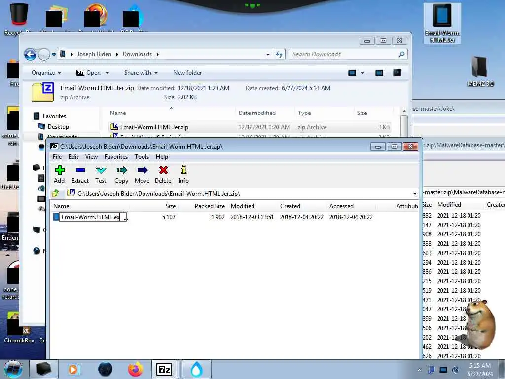Open the Windows Start menu
505x379 pixels.
[x=13, y=369]
